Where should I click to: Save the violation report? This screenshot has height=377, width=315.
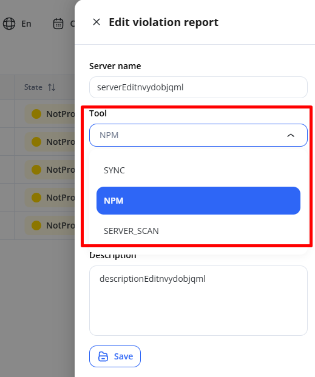[115, 356]
